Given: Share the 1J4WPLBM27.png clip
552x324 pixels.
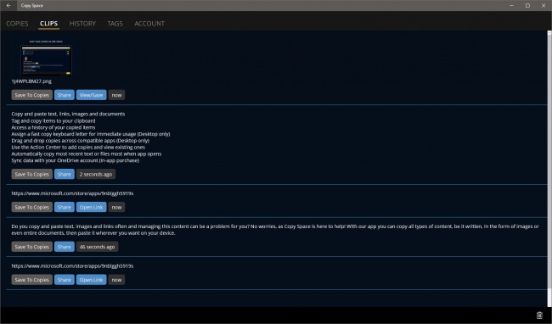Looking at the screenshot, I should click(x=64, y=95).
